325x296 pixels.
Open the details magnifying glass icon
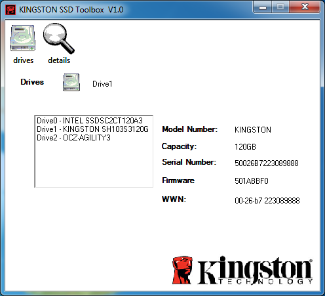coord(59,39)
